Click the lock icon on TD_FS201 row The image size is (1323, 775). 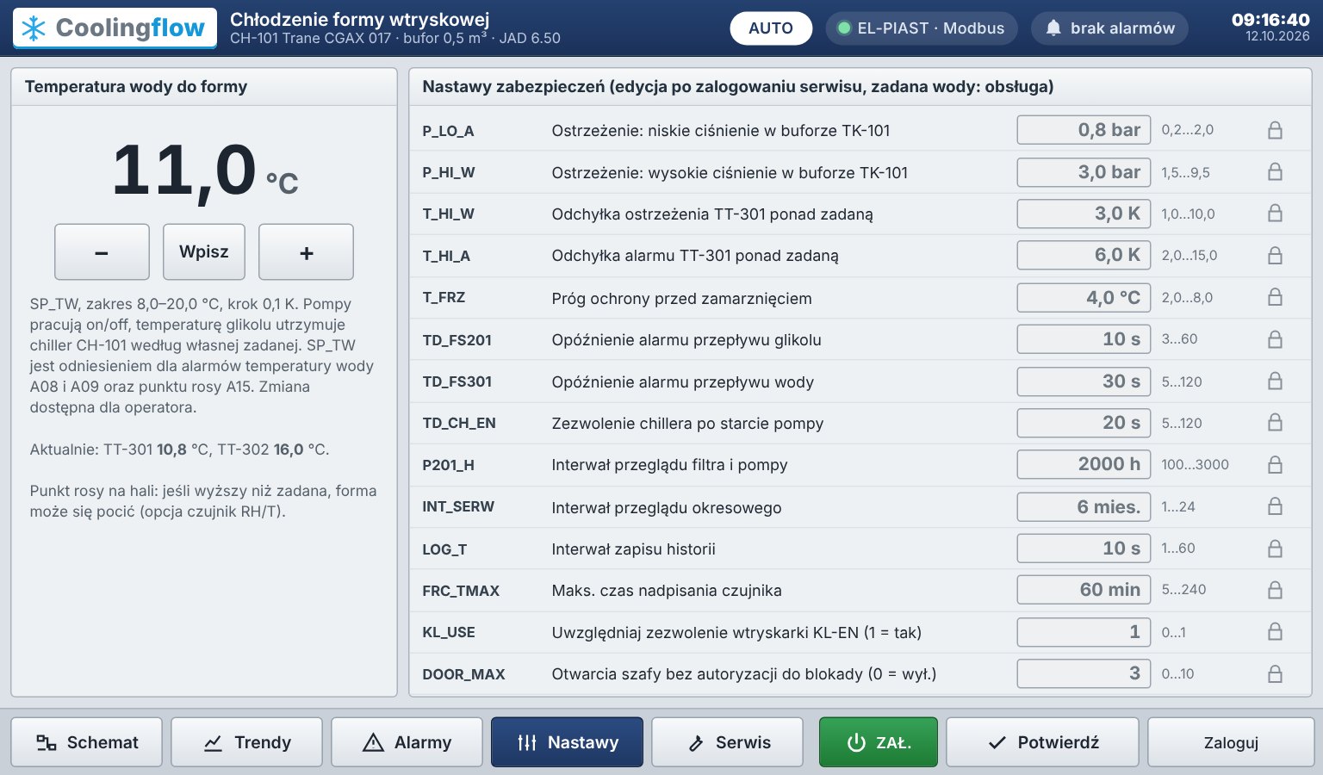1275,339
